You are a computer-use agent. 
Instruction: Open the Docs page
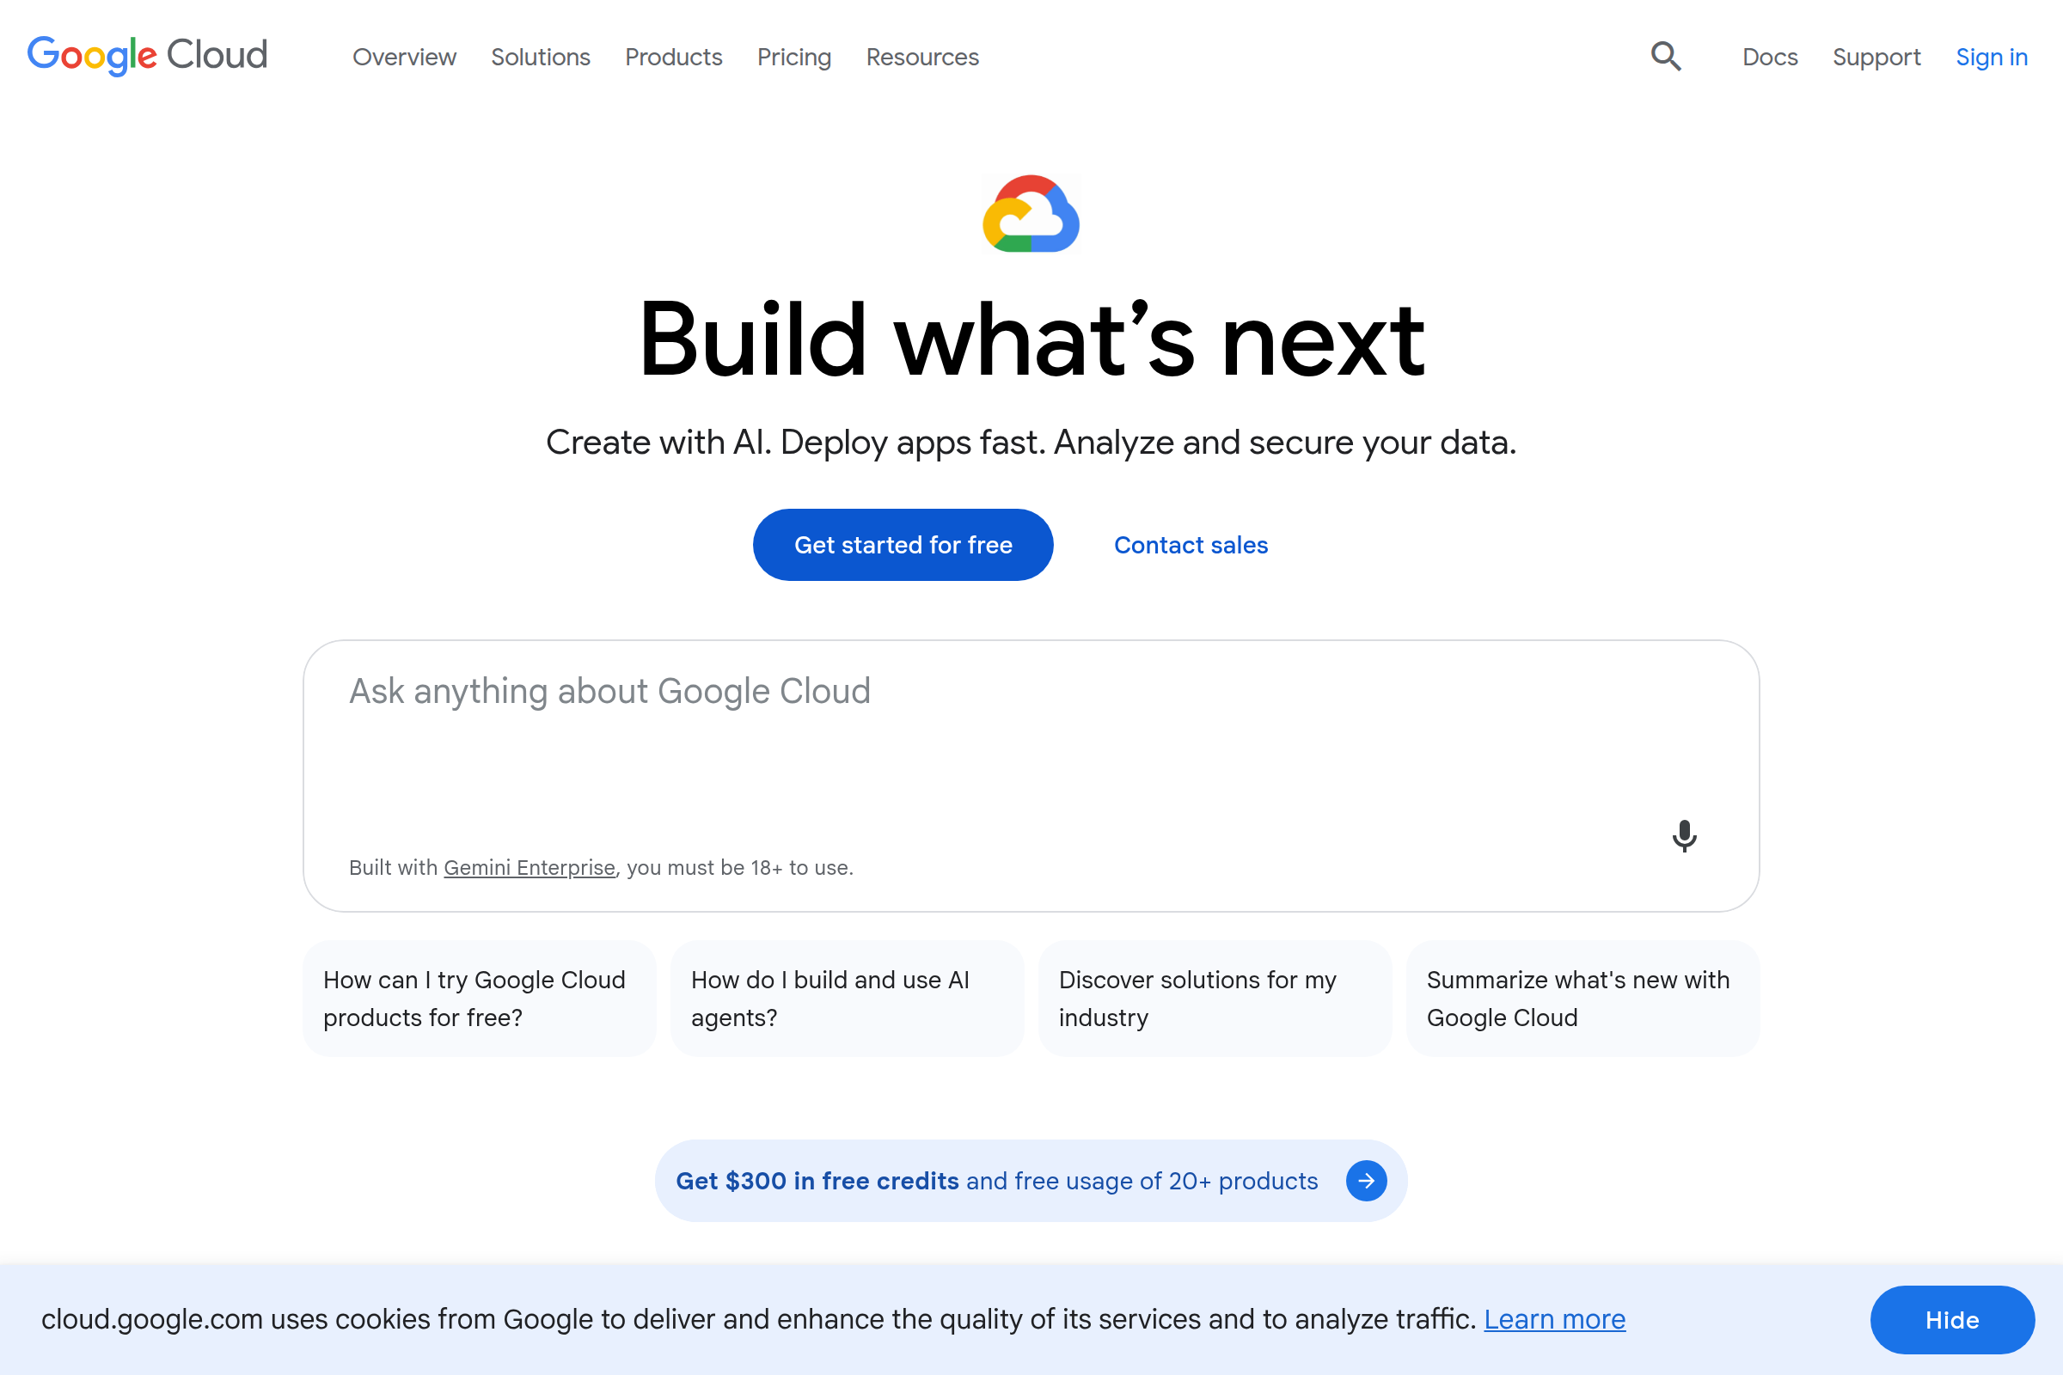[1769, 57]
